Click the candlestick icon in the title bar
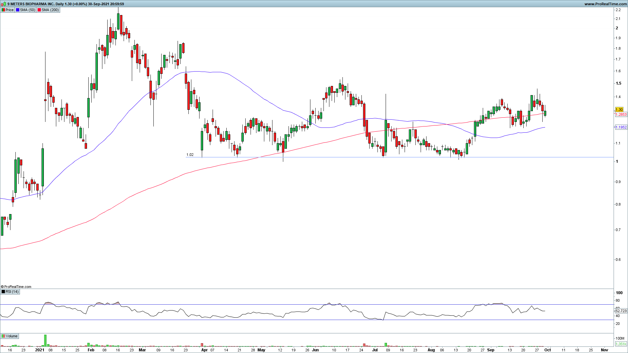Screen dimensions: 628x353 tap(4, 4)
